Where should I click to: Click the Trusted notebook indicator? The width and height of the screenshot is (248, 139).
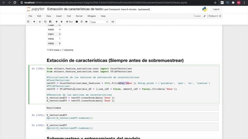click(x=197, y=16)
